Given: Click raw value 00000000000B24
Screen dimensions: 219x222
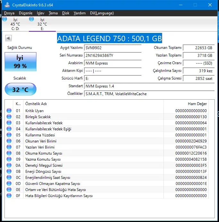Looking at the screenshot, I should tap(191, 178).
